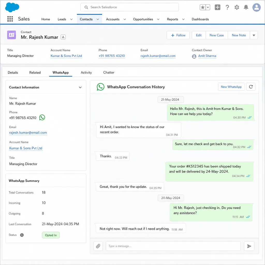265x265 pixels.
Task: Open the Opportunities navigation item
Action: 143,19
